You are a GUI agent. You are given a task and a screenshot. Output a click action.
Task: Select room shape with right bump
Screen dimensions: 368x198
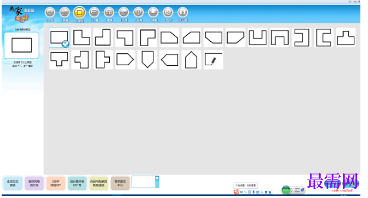(x=103, y=60)
